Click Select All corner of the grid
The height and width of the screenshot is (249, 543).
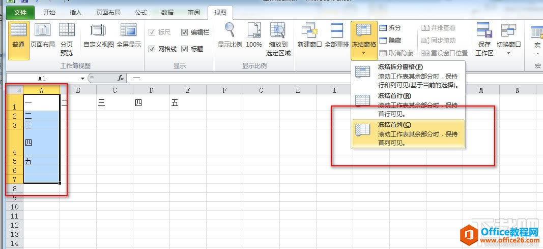coord(15,90)
